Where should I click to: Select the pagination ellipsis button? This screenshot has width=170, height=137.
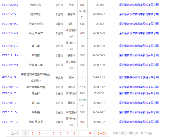(82, 133)
